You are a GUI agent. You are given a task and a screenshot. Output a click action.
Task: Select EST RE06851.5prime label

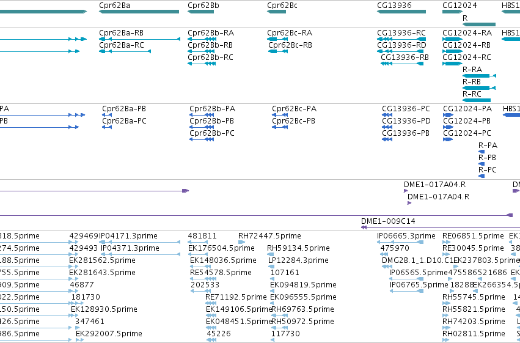pos(473,236)
